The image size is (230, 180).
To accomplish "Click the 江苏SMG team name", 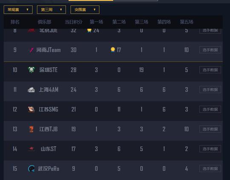I will click(x=49, y=109).
